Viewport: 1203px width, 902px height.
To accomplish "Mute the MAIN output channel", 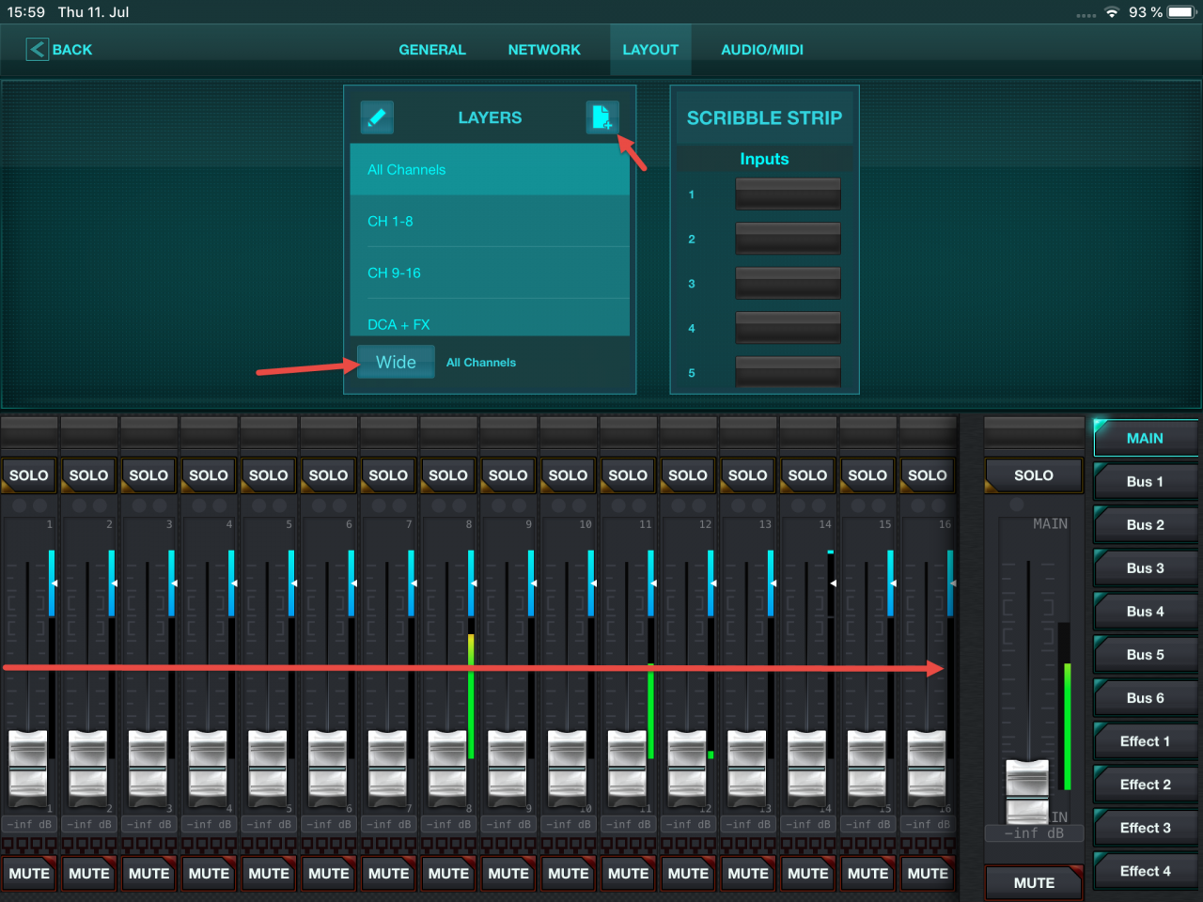I will click(x=1034, y=882).
